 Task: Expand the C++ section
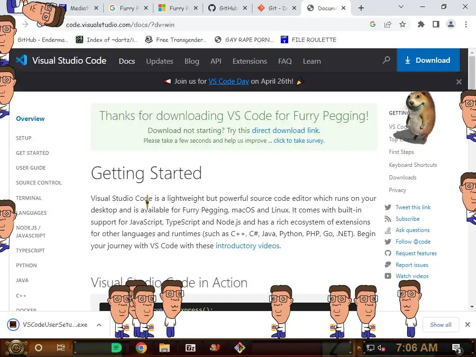pyautogui.click(x=21, y=295)
